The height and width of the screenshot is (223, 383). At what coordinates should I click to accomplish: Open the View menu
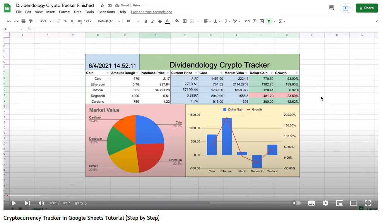point(39,12)
